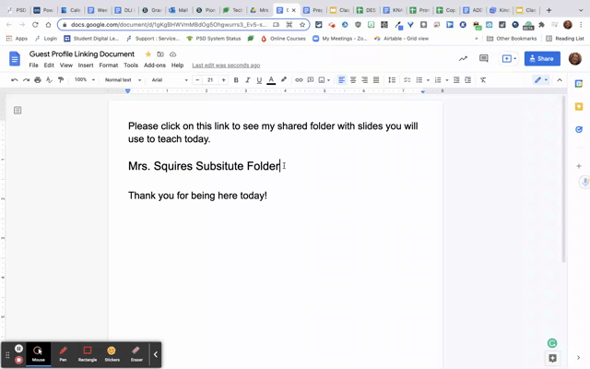The height and width of the screenshot is (369, 590).
Task: Open Google Keep in side panel
Action: (x=579, y=107)
